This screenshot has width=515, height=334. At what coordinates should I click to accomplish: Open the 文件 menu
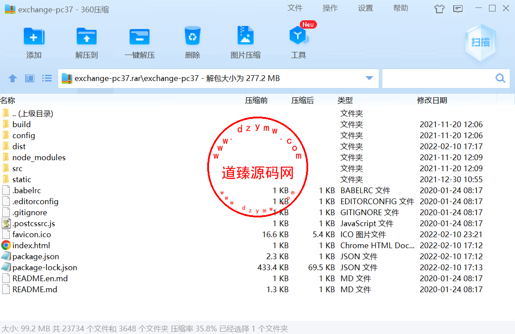(x=295, y=8)
